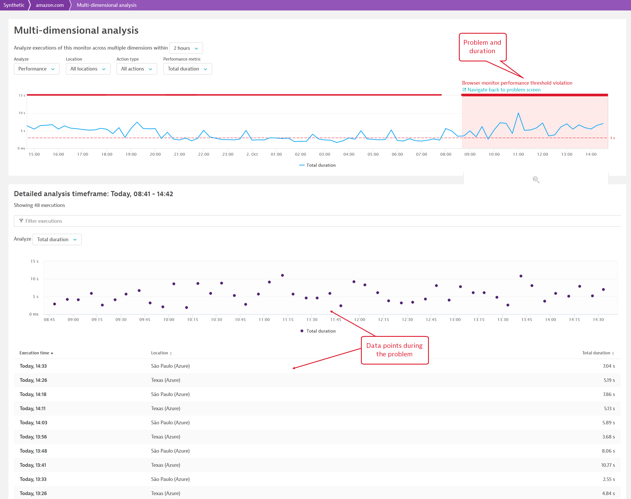Viewport: 631px width, 499px height.
Task: Open the Today, 13:26 execution row
Action: coord(317,493)
